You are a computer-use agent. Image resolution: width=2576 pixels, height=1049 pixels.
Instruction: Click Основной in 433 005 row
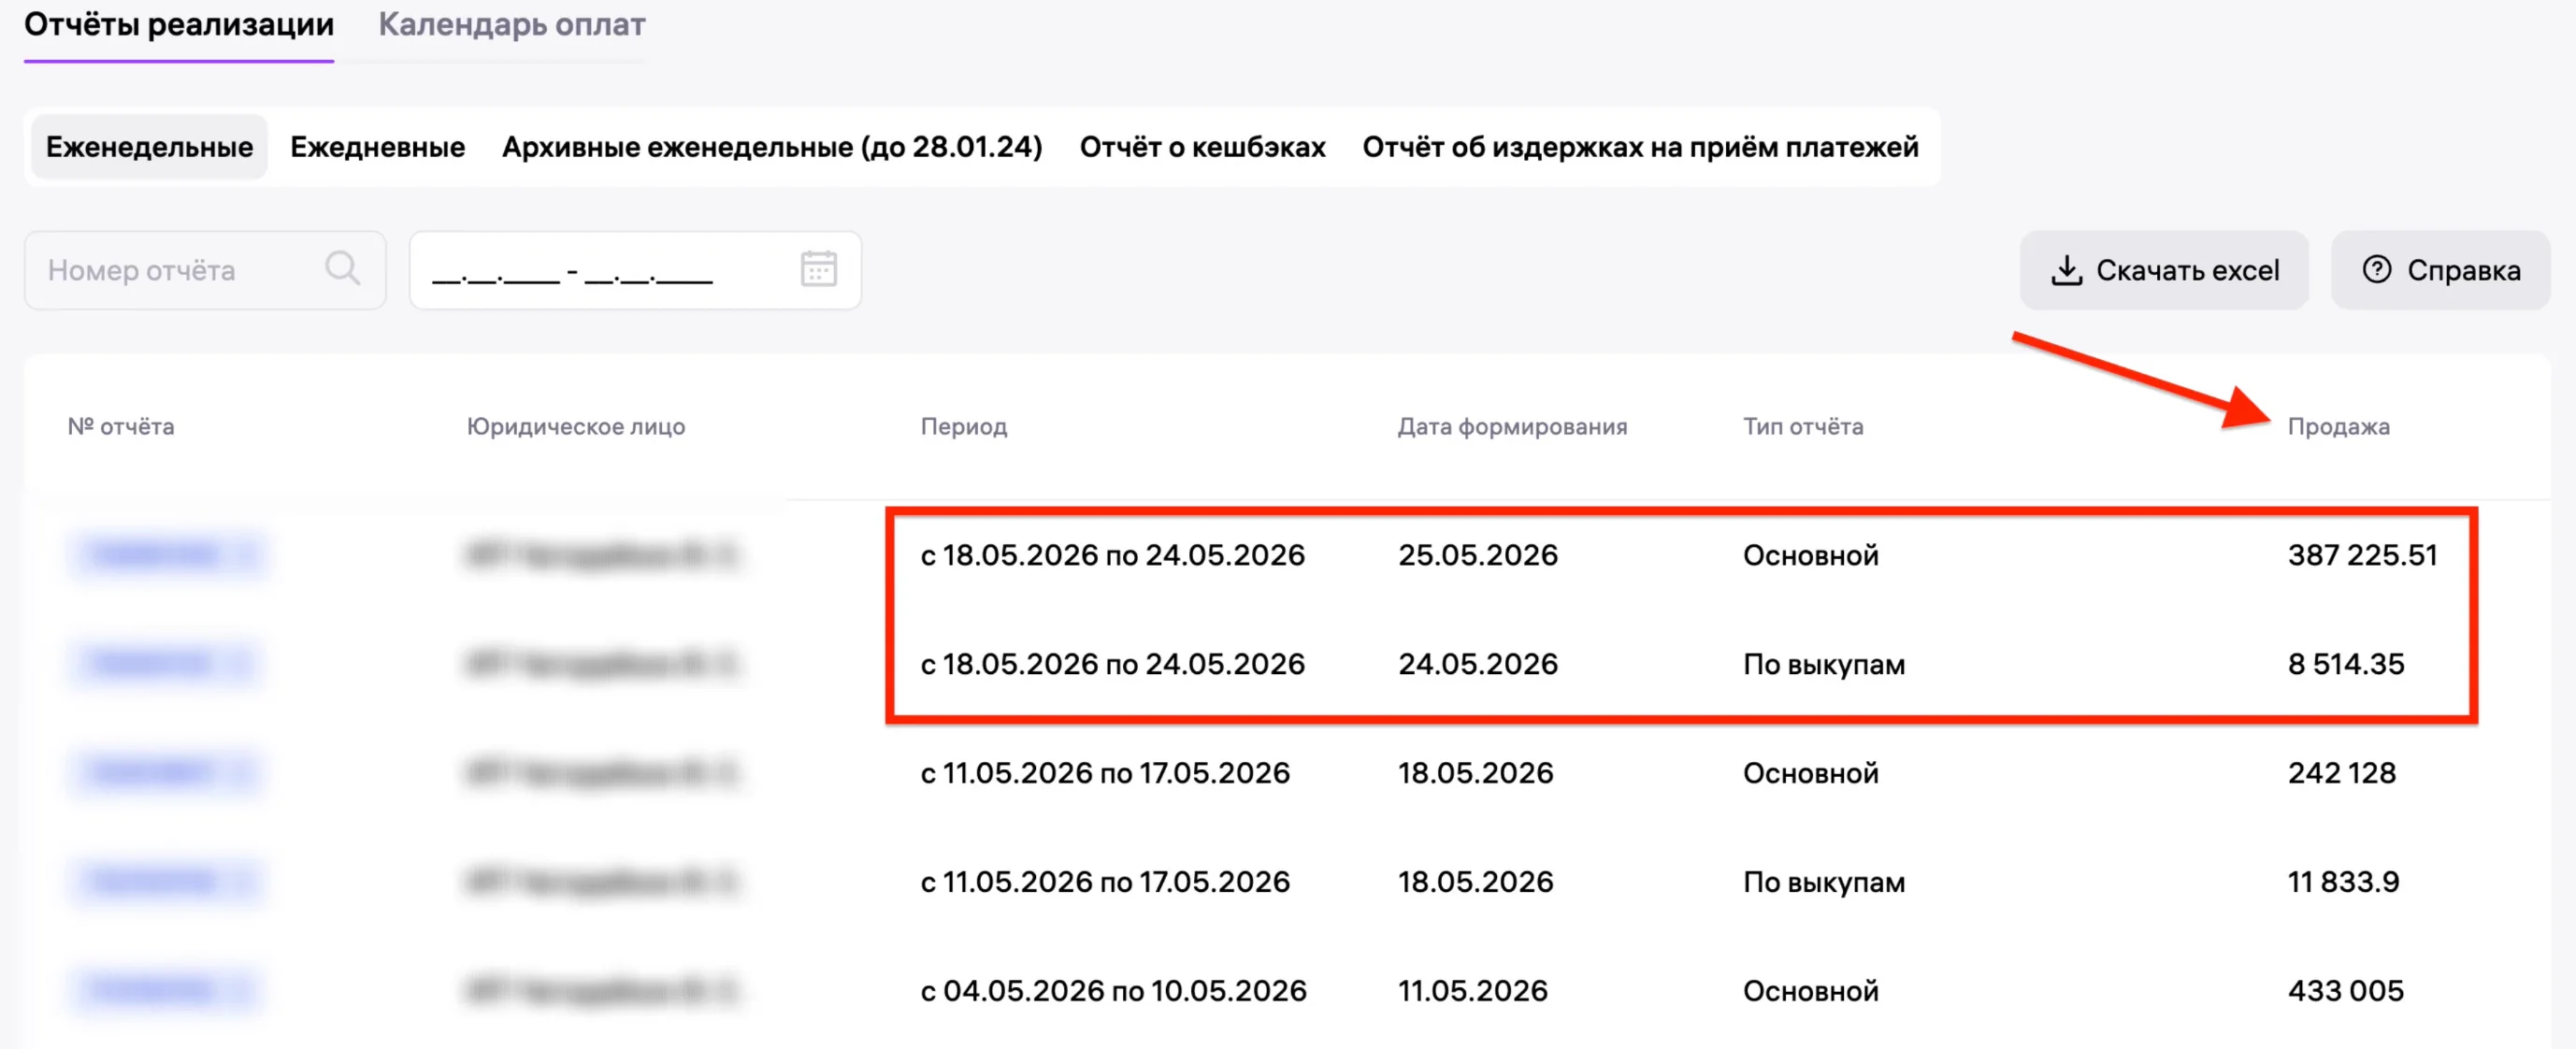[x=1810, y=991]
